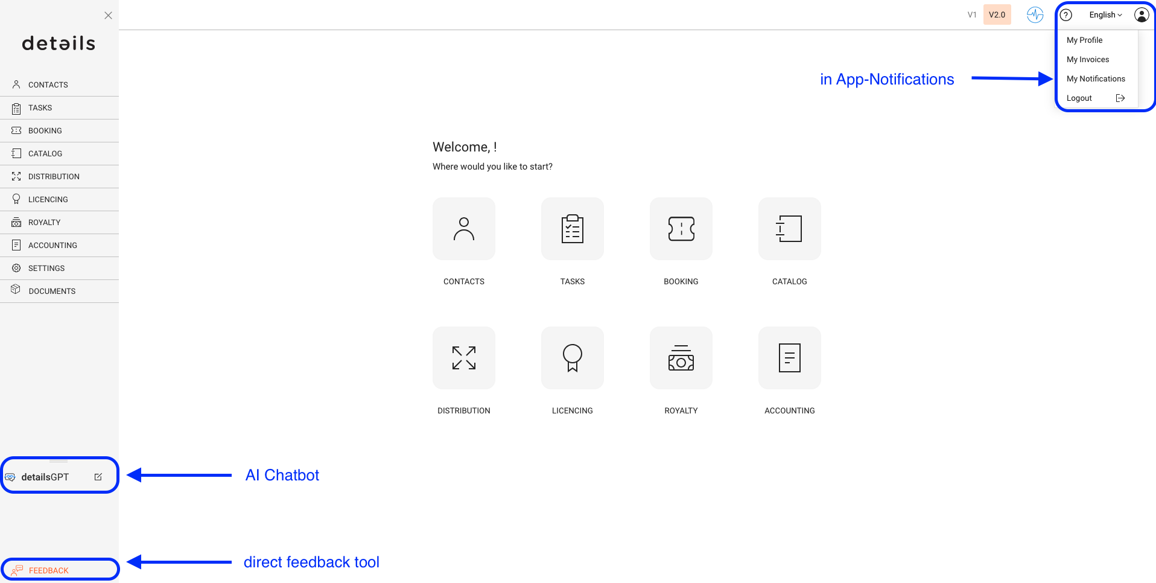Image resolution: width=1156 pixels, height=583 pixels.
Task: Go to BOOKING in the sidebar
Action: point(59,131)
